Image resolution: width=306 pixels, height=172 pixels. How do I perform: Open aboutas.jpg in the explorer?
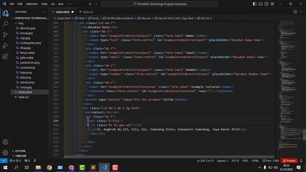pos(28,28)
